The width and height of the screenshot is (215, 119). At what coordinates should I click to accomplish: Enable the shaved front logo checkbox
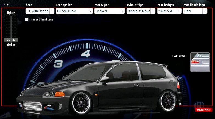click(x=27, y=19)
